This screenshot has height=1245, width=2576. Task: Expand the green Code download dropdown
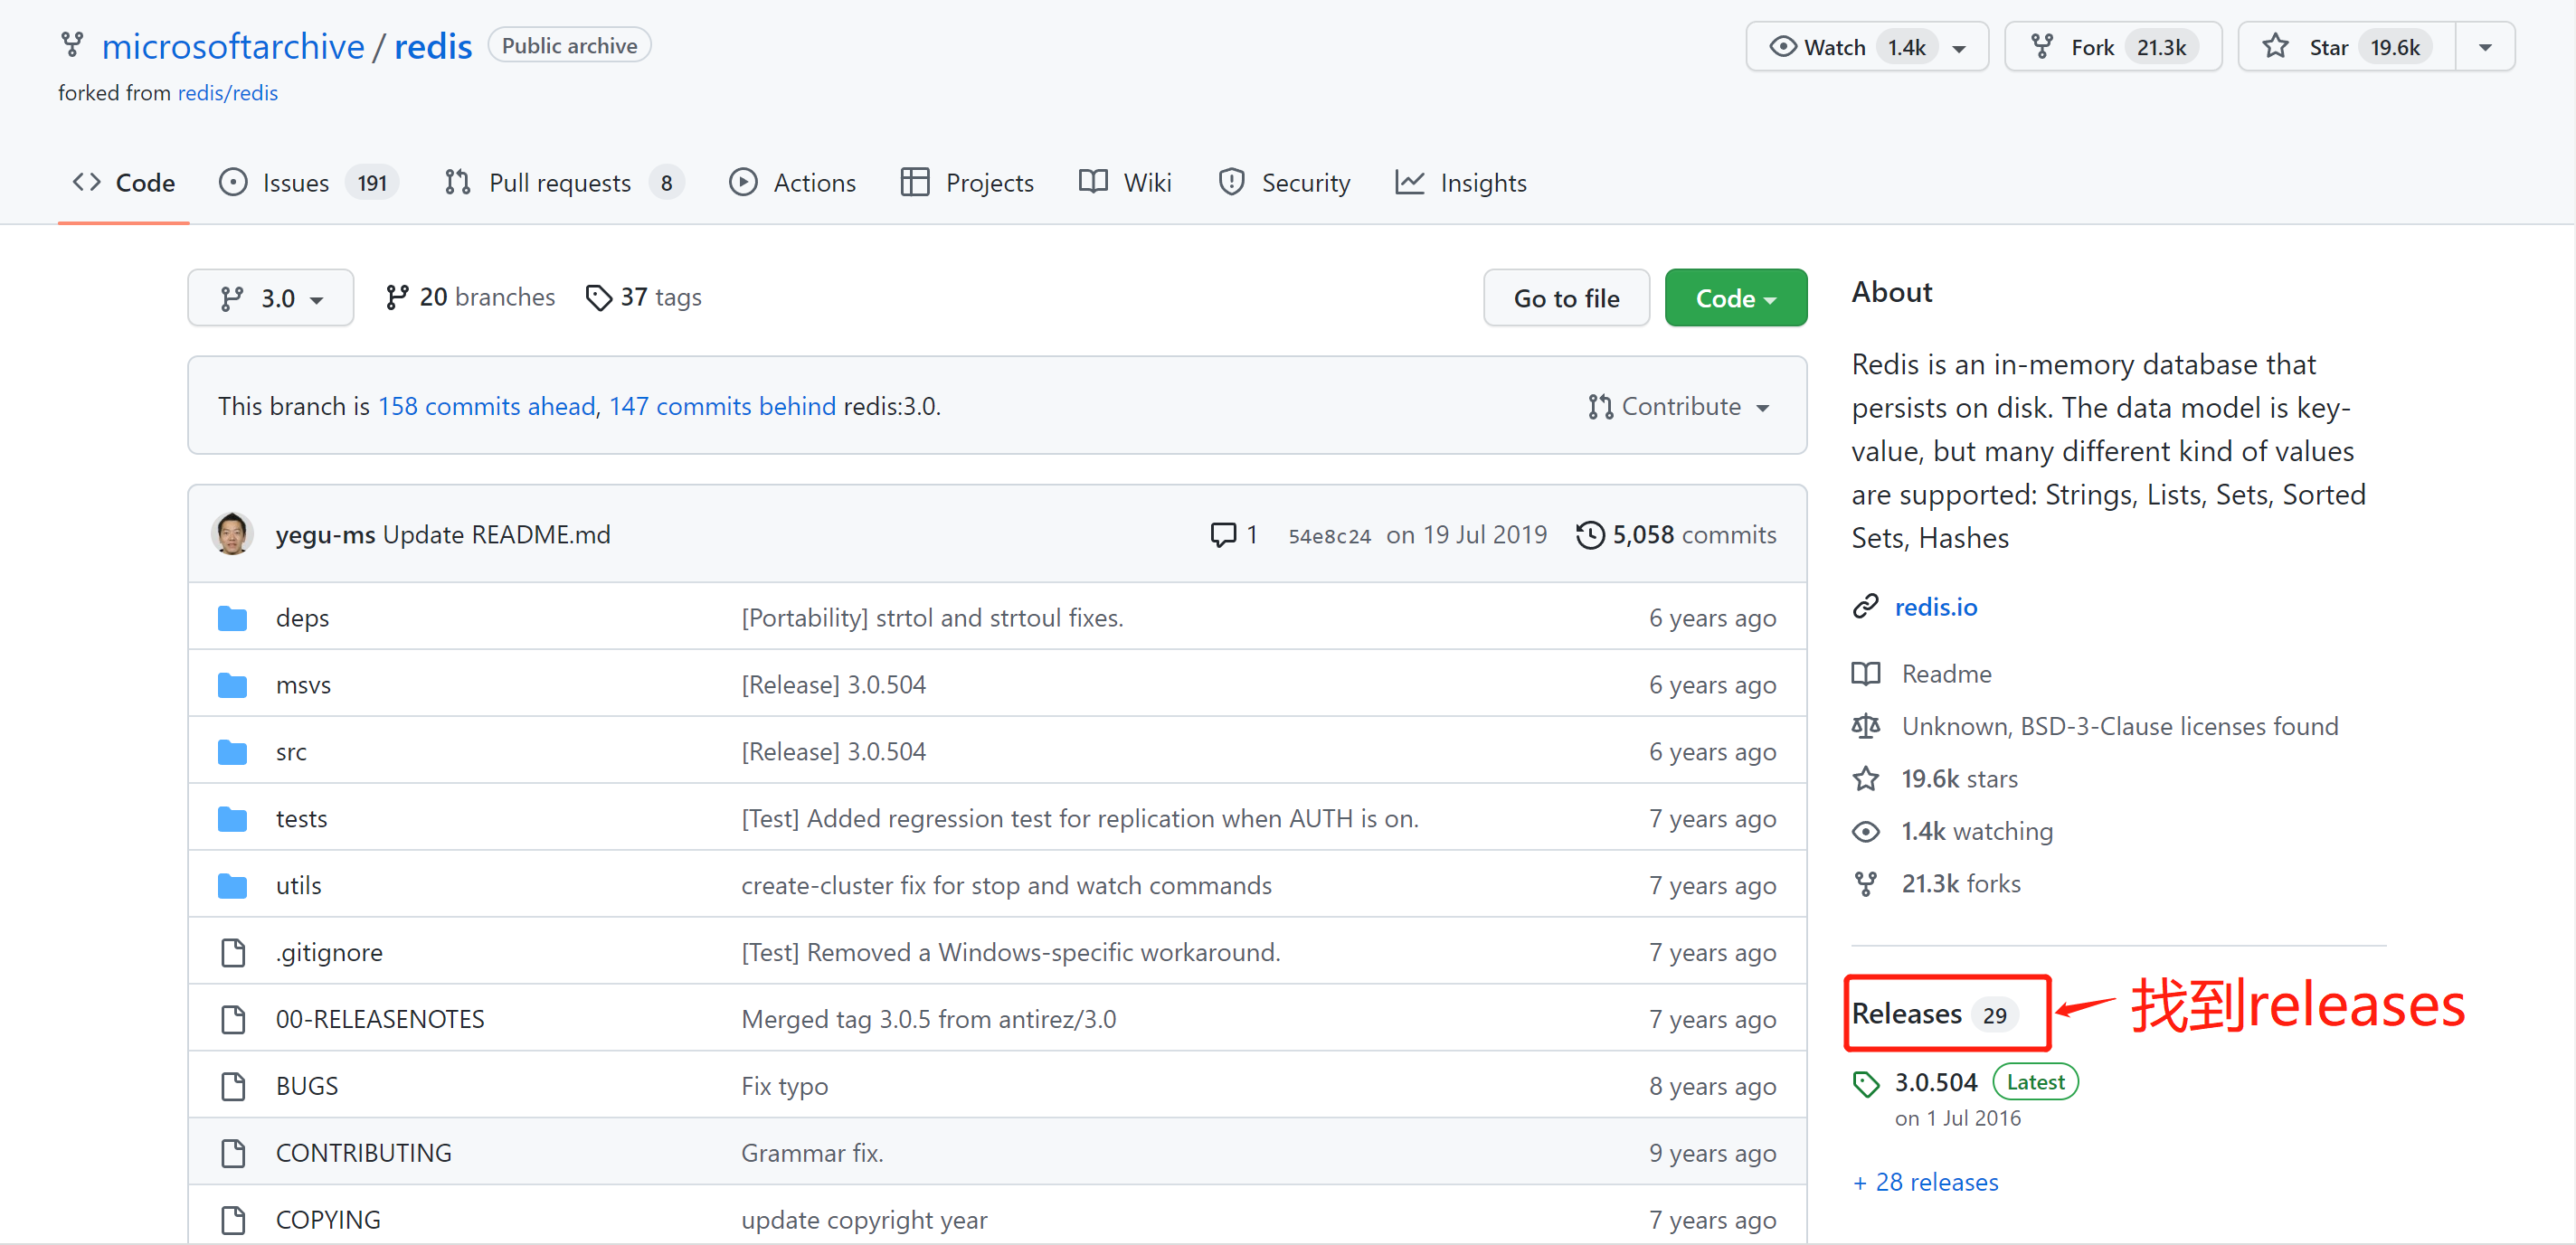[1735, 298]
